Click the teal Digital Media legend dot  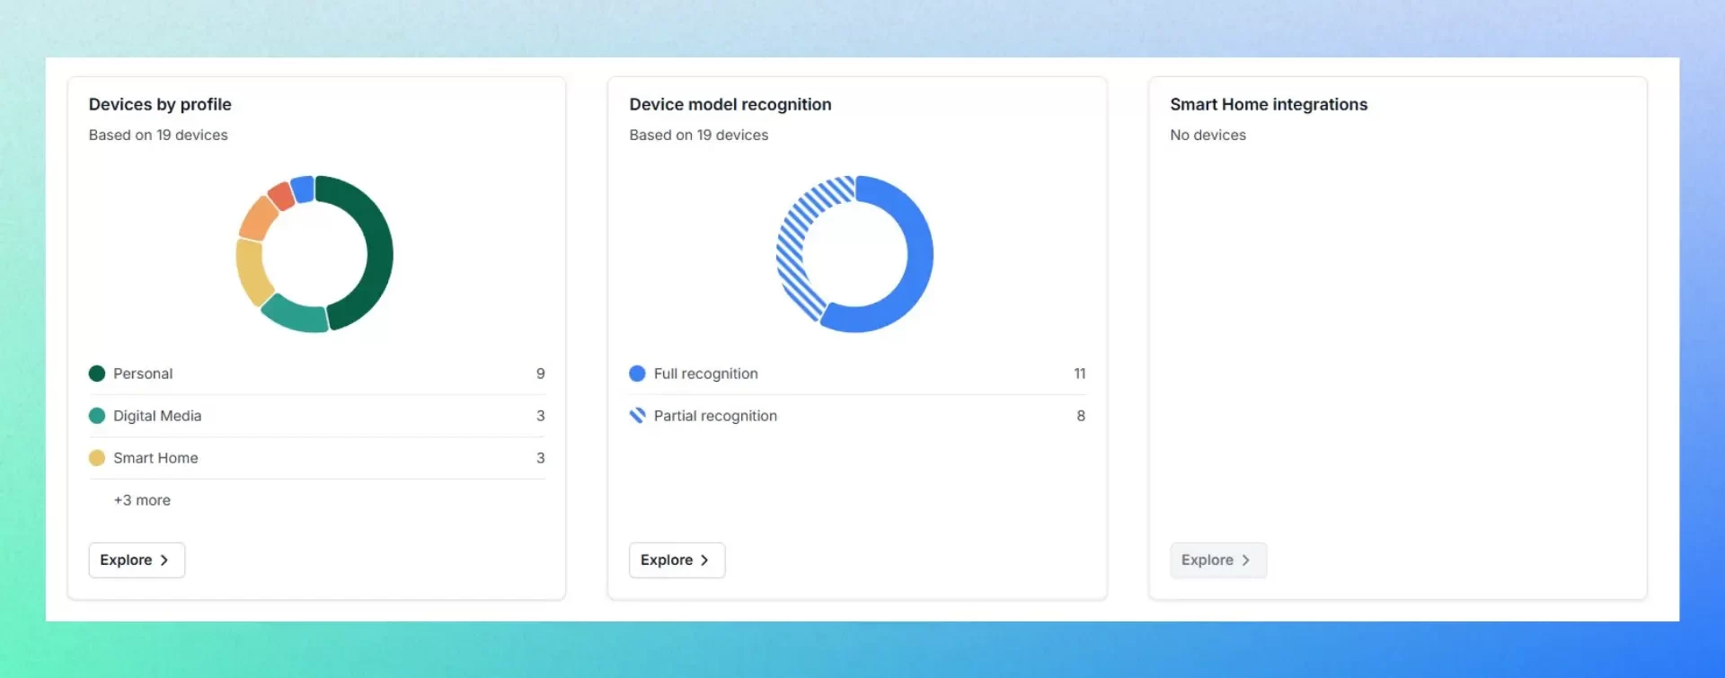pos(97,416)
